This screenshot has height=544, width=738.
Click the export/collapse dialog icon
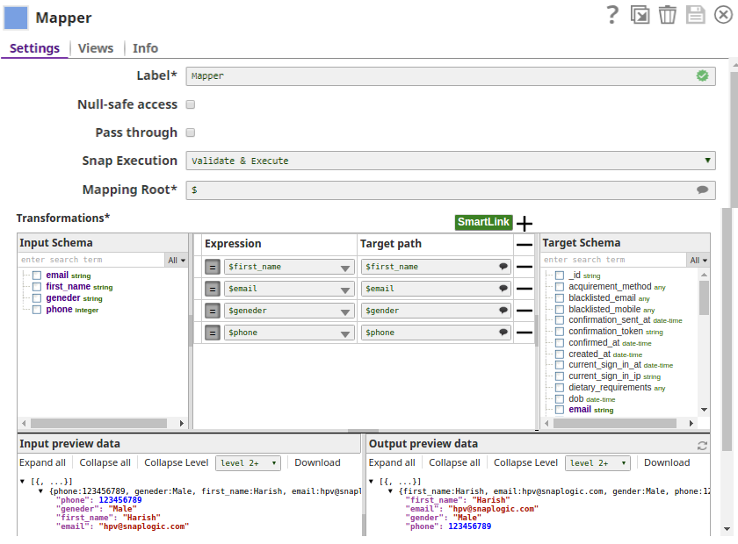coord(640,15)
